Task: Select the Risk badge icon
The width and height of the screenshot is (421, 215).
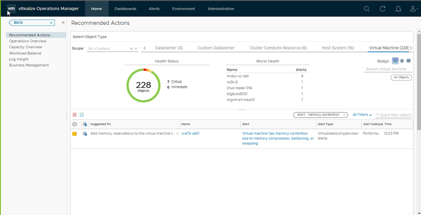Action: click(402, 60)
